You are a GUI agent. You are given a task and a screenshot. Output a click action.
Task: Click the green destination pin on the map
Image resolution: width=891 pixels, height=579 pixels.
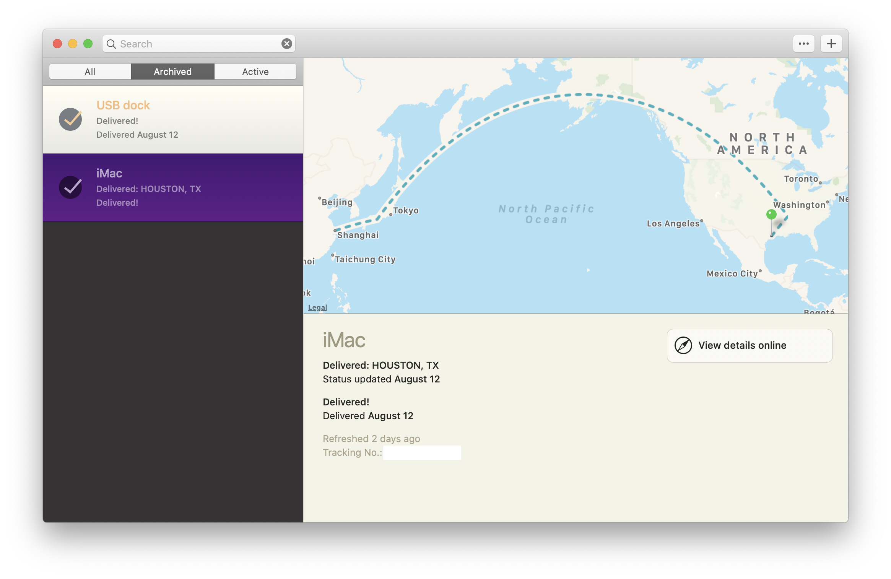771,215
